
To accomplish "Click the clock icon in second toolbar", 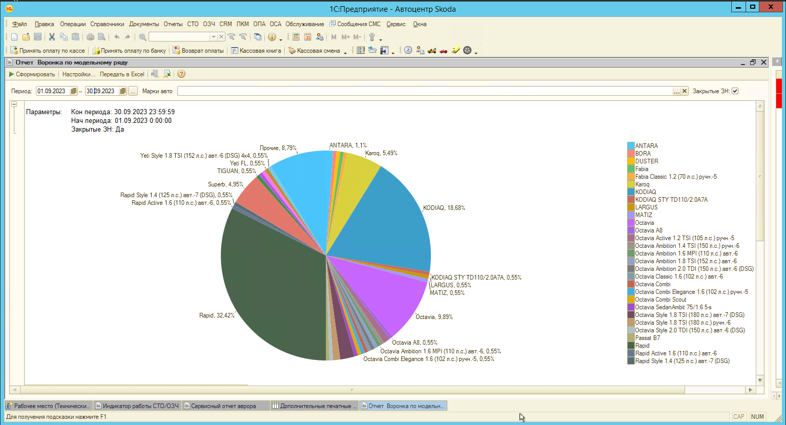I will [408, 50].
